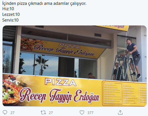Screen dimensions: 148x116
Task: Click the upper awning 'Recep Tayyip Erdoğan' sign
Action: pos(64,50)
